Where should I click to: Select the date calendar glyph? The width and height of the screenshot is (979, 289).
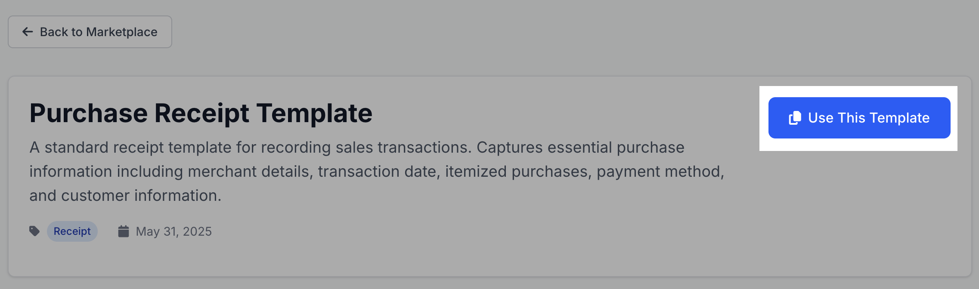click(124, 231)
